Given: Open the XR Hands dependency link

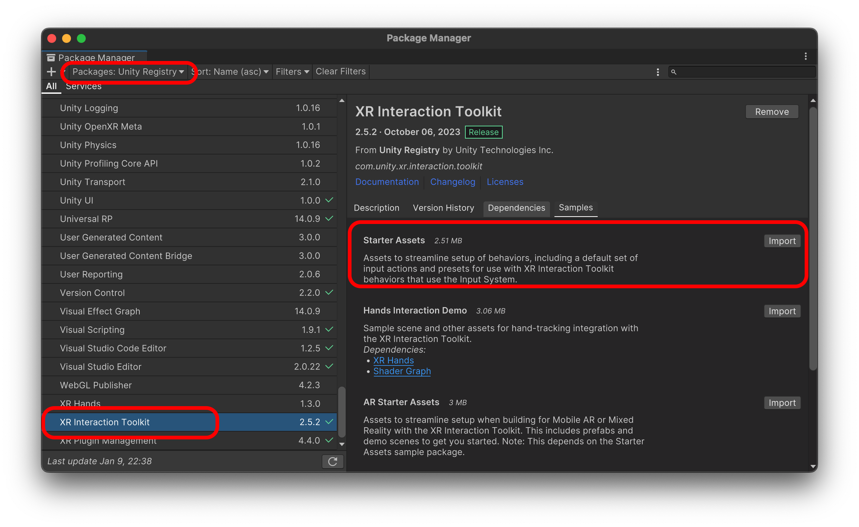Looking at the screenshot, I should 393,360.
